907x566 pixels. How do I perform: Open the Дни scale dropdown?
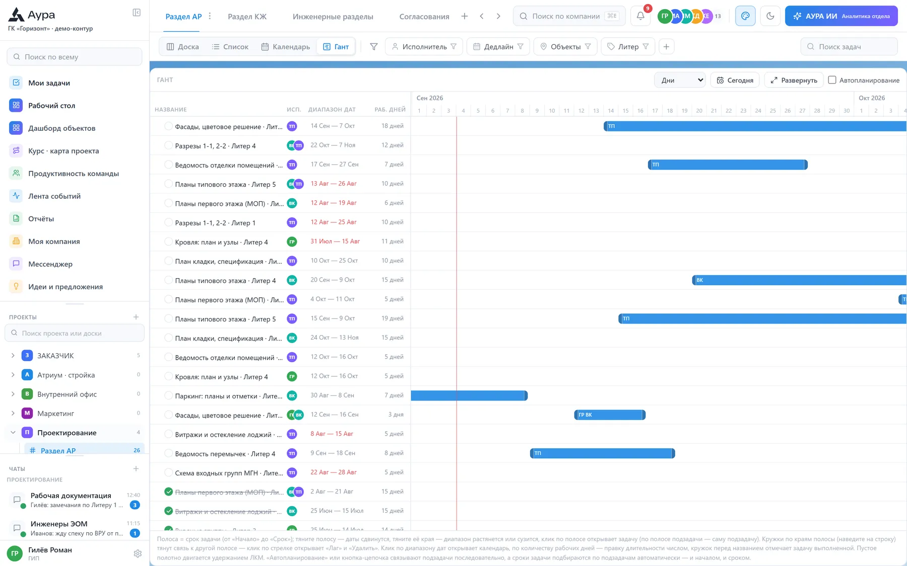pyautogui.click(x=680, y=80)
